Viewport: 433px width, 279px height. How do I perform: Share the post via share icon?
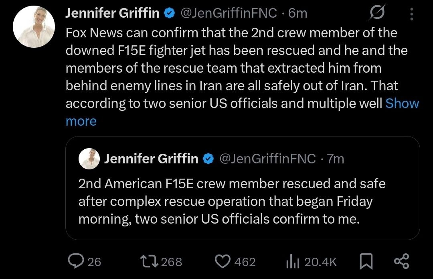(x=401, y=261)
